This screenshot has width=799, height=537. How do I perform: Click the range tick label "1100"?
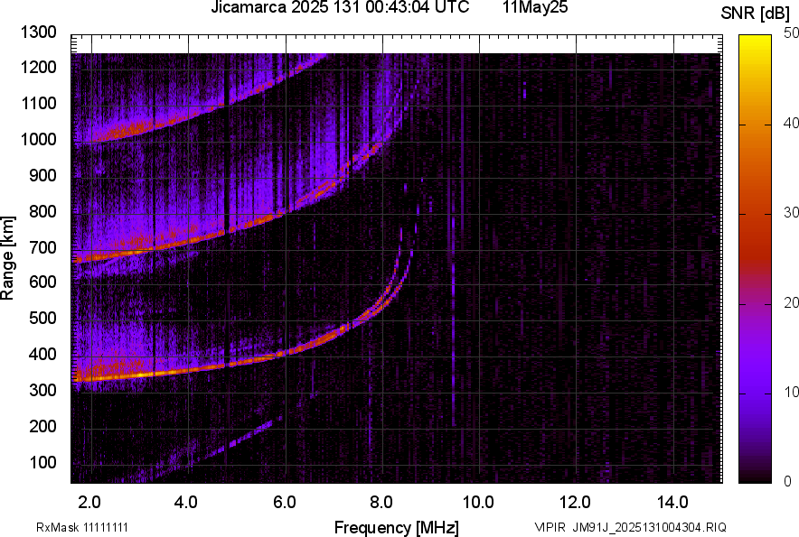coord(39,103)
